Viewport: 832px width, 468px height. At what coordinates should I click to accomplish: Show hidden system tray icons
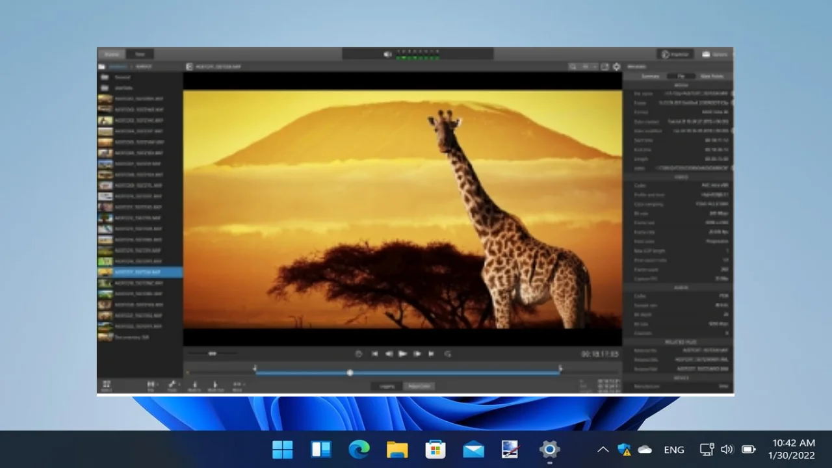point(603,449)
